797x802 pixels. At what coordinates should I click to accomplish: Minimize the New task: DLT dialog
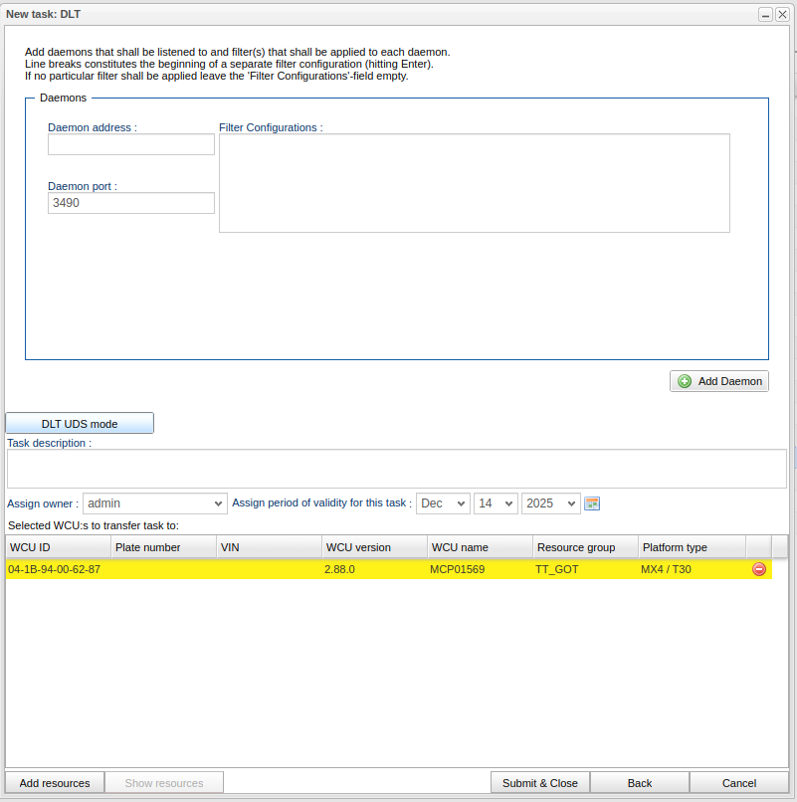tap(765, 14)
